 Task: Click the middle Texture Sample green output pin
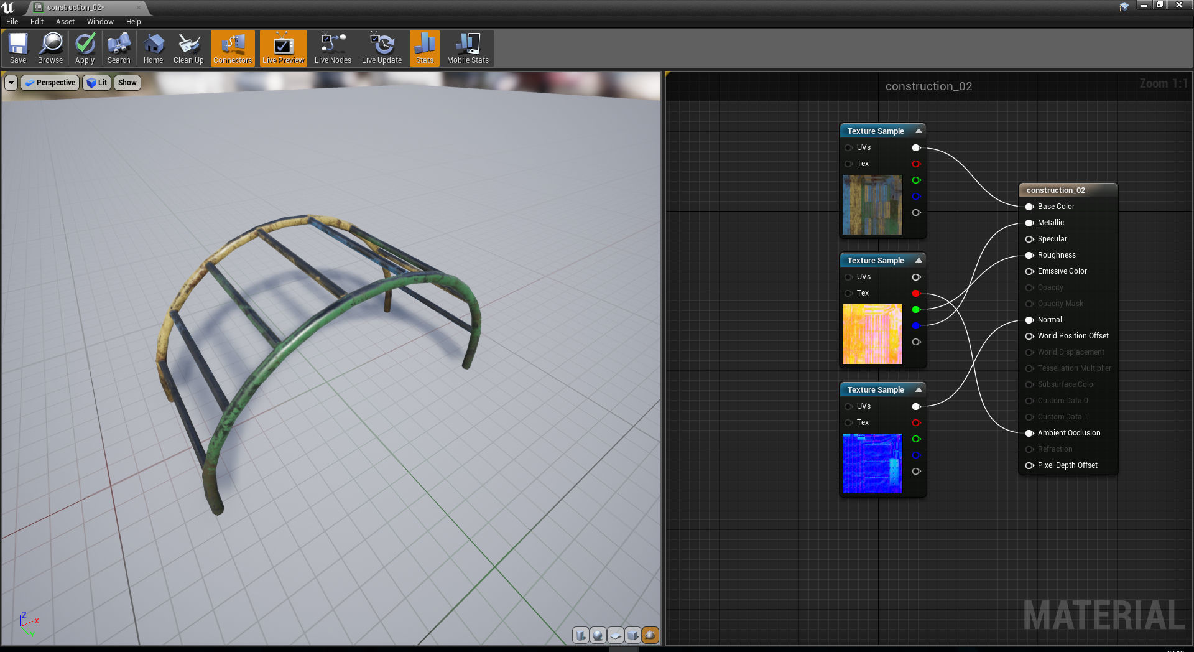click(916, 309)
